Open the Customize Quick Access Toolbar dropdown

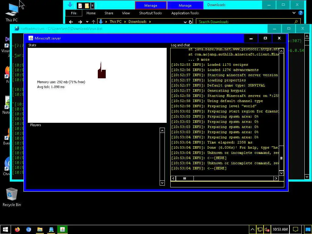click(x=93, y=5)
